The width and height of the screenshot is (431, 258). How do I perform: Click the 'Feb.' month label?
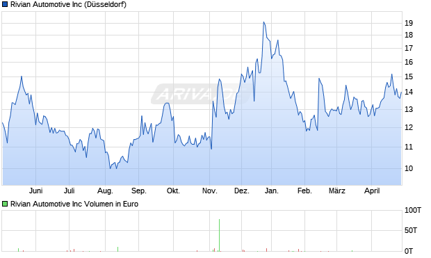tap(304, 191)
